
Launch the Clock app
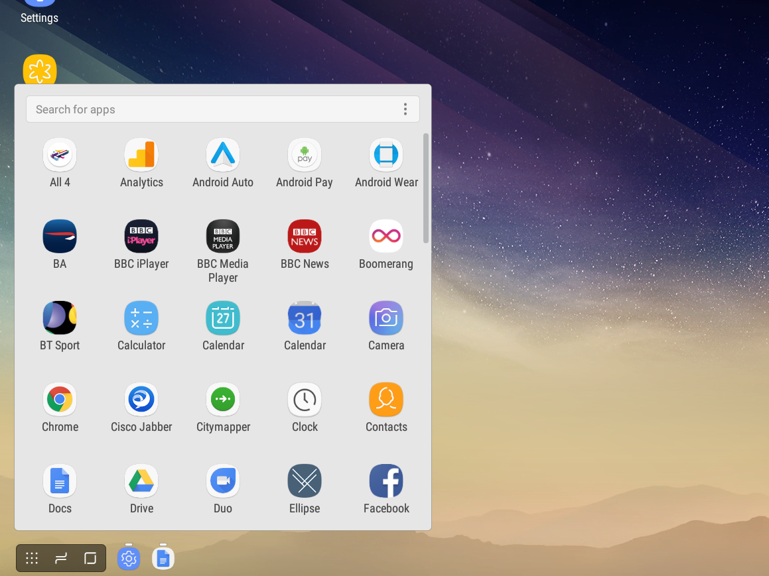point(305,399)
